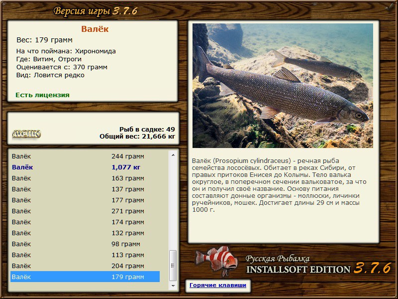Click the Вес: 179 грамм text

click(x=44, y=40)
